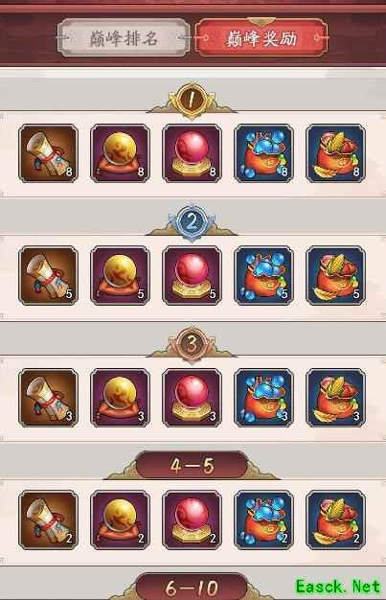
Task: Tap the blue rank 2 badge
Action: [x=193, y=221]
